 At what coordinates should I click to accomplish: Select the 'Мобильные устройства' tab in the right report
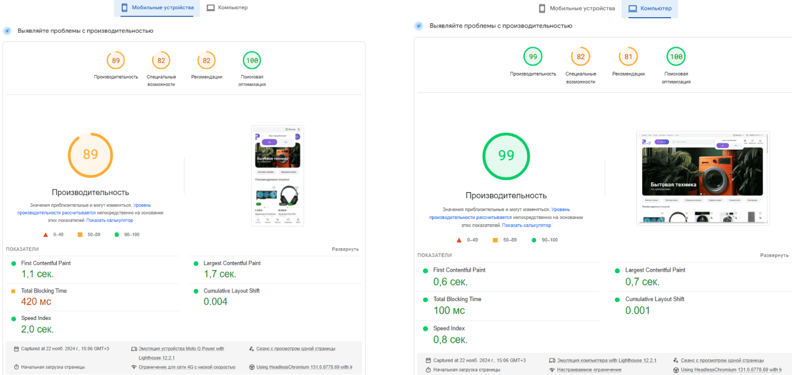coord(576,9)
